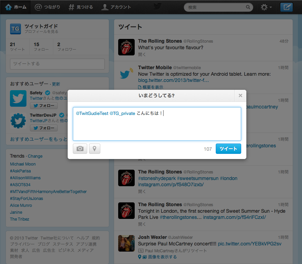Follow the TwitterDevJP account

click(44, 128)
